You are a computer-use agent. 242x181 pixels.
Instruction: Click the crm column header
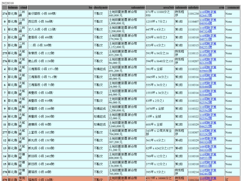(212, 8)
